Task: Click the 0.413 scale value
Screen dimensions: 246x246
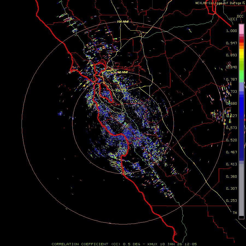Action: coord(232,164)
